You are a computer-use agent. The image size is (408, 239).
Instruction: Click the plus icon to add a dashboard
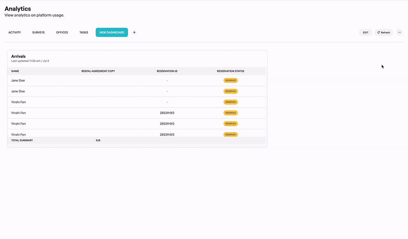(x=134, y=32)
